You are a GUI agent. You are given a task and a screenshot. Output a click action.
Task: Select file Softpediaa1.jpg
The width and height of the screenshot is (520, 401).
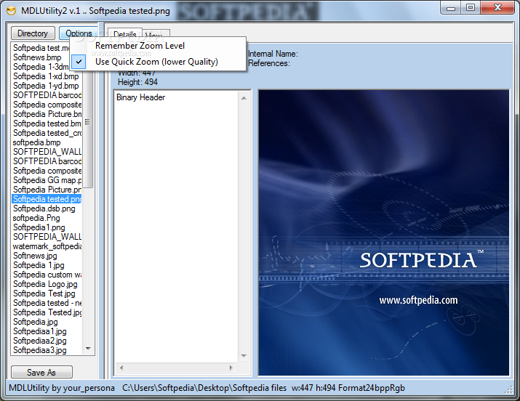coord(40,331)
